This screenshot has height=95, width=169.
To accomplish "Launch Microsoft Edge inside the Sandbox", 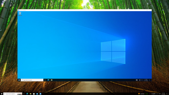I will tap(48, 80).
